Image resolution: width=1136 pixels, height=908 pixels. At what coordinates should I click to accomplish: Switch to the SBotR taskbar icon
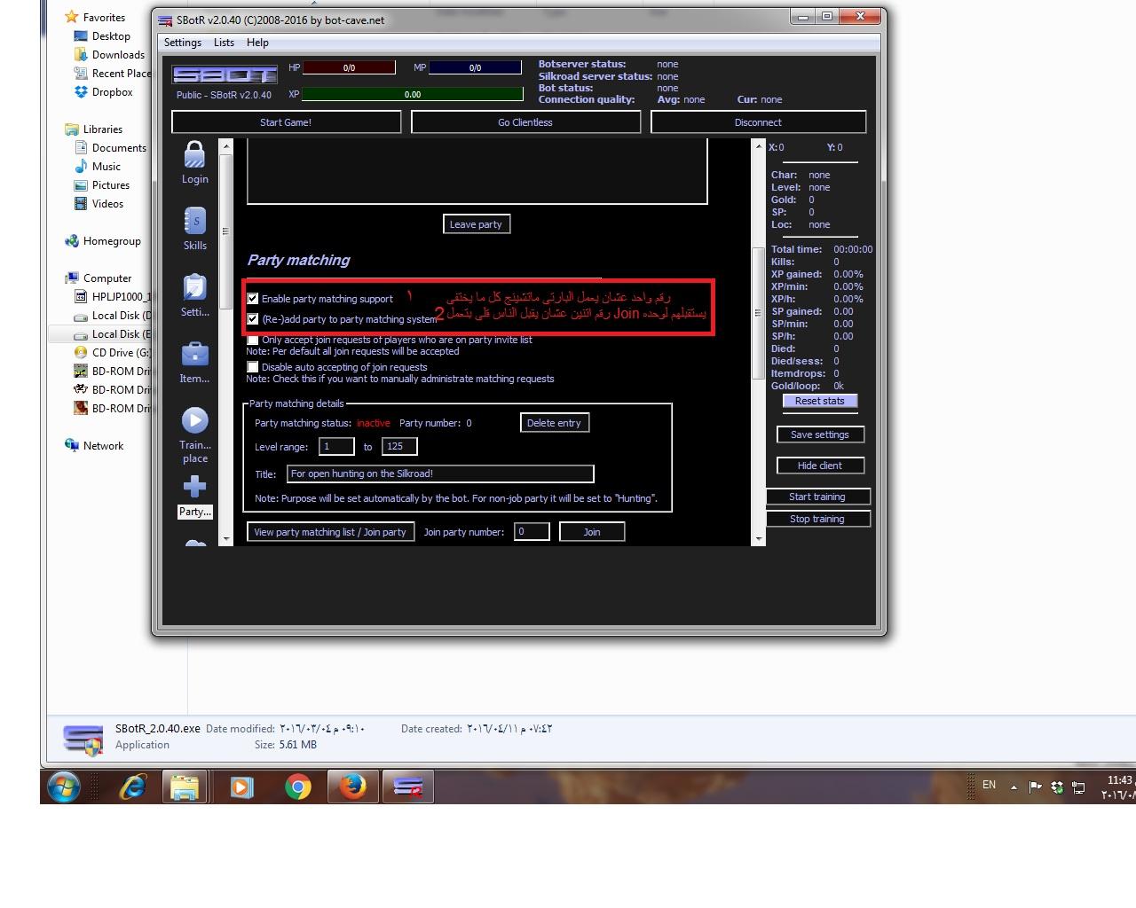[408, 787]
